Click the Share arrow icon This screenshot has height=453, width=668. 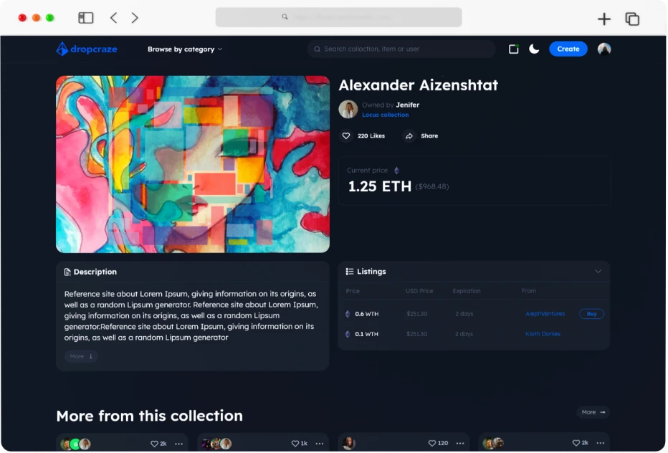coord(409,135)
